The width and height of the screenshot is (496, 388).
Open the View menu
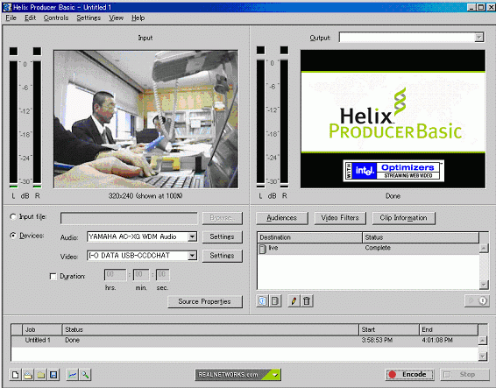116,18
